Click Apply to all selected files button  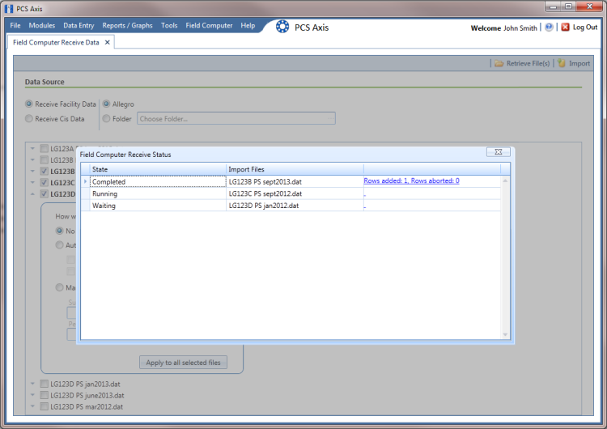(183, 363)
